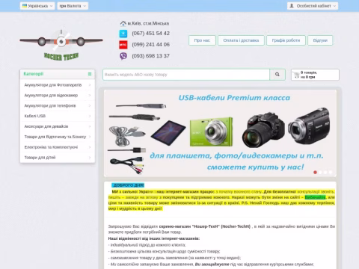Expand arrow for Товари для дітей
Image resolution: width=359 pixels, height=269 pixels.
tap(90, 158)
